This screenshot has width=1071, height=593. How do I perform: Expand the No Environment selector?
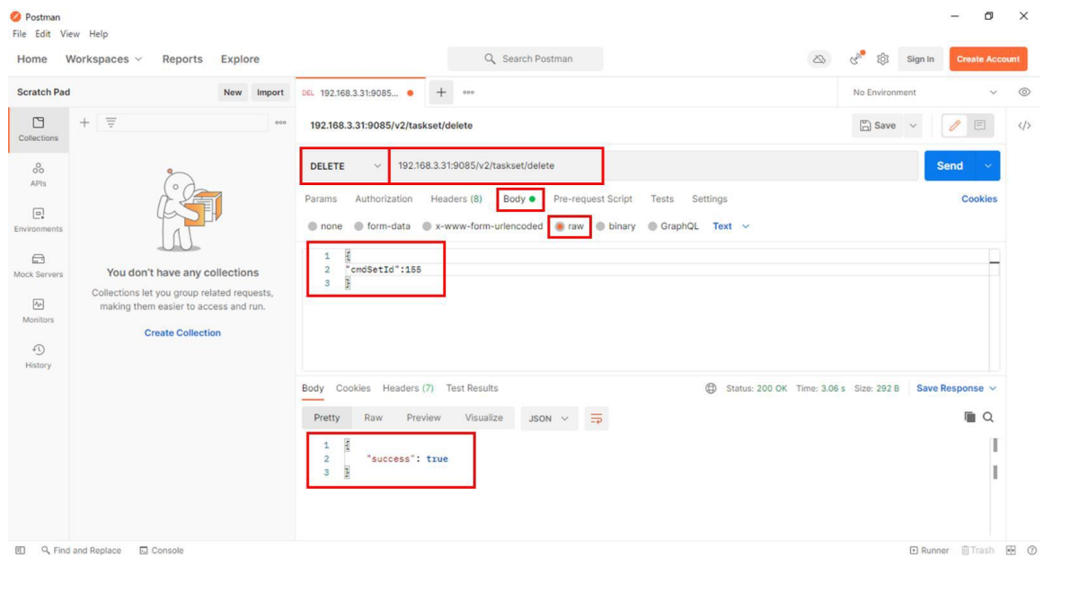(925, 93)
